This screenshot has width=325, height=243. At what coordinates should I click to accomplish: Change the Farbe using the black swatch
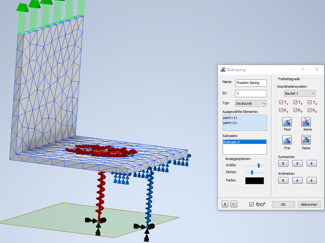click(254, 180)
